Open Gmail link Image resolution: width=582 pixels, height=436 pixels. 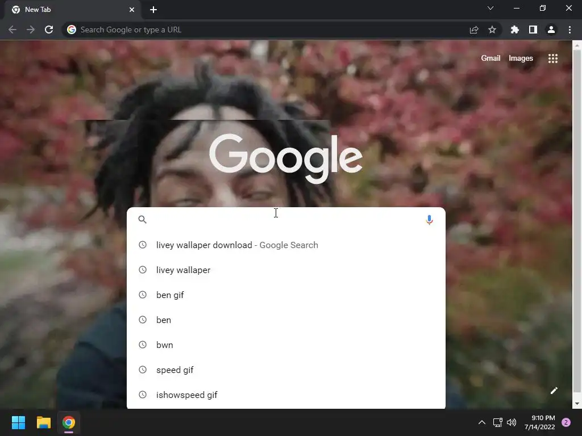[x=490, y=58]
